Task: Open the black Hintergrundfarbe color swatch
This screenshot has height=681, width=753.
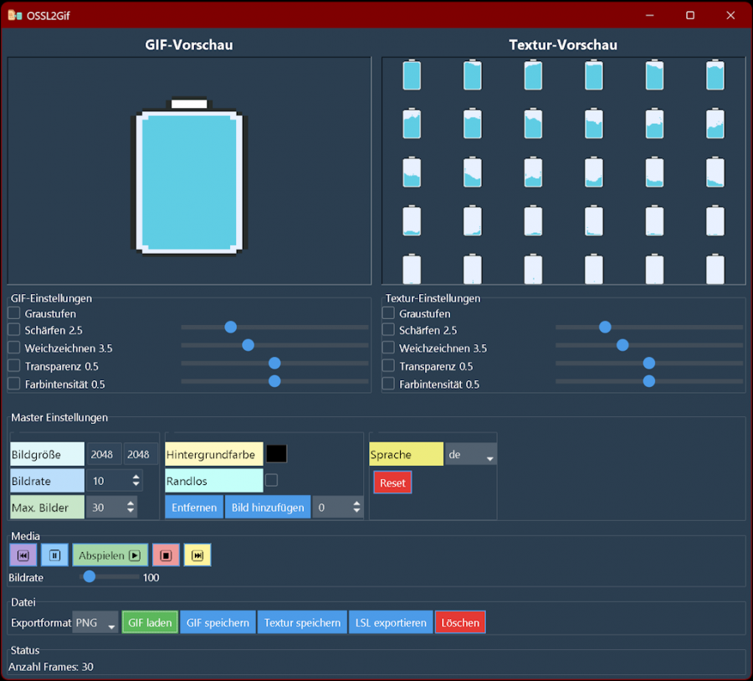Action: [276, 454]
